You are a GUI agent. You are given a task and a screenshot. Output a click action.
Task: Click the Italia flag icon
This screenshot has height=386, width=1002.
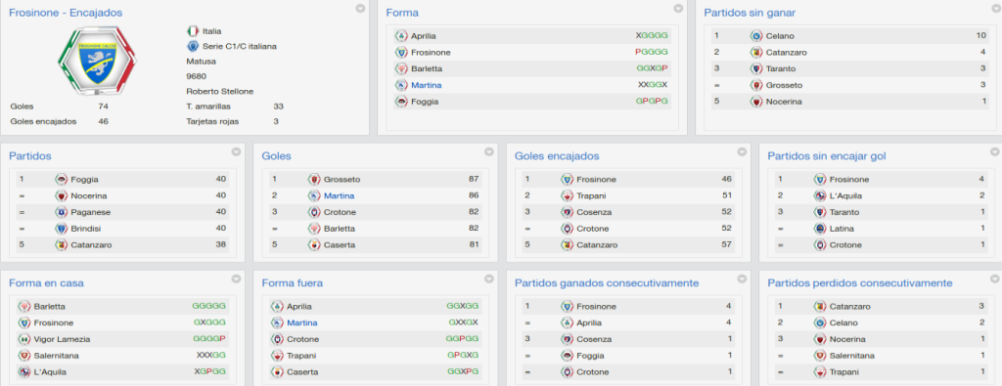coord(193,30)
